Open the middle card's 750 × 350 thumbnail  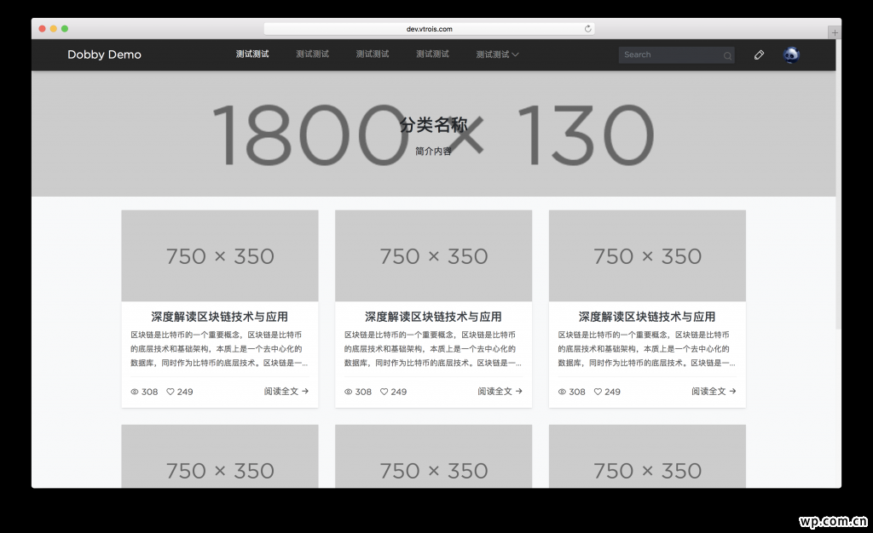[x=434, y=255]
